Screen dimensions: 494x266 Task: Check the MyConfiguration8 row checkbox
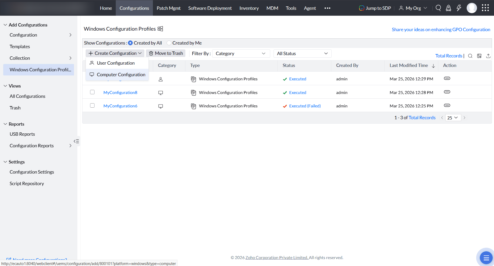click(x=92, y=92)
